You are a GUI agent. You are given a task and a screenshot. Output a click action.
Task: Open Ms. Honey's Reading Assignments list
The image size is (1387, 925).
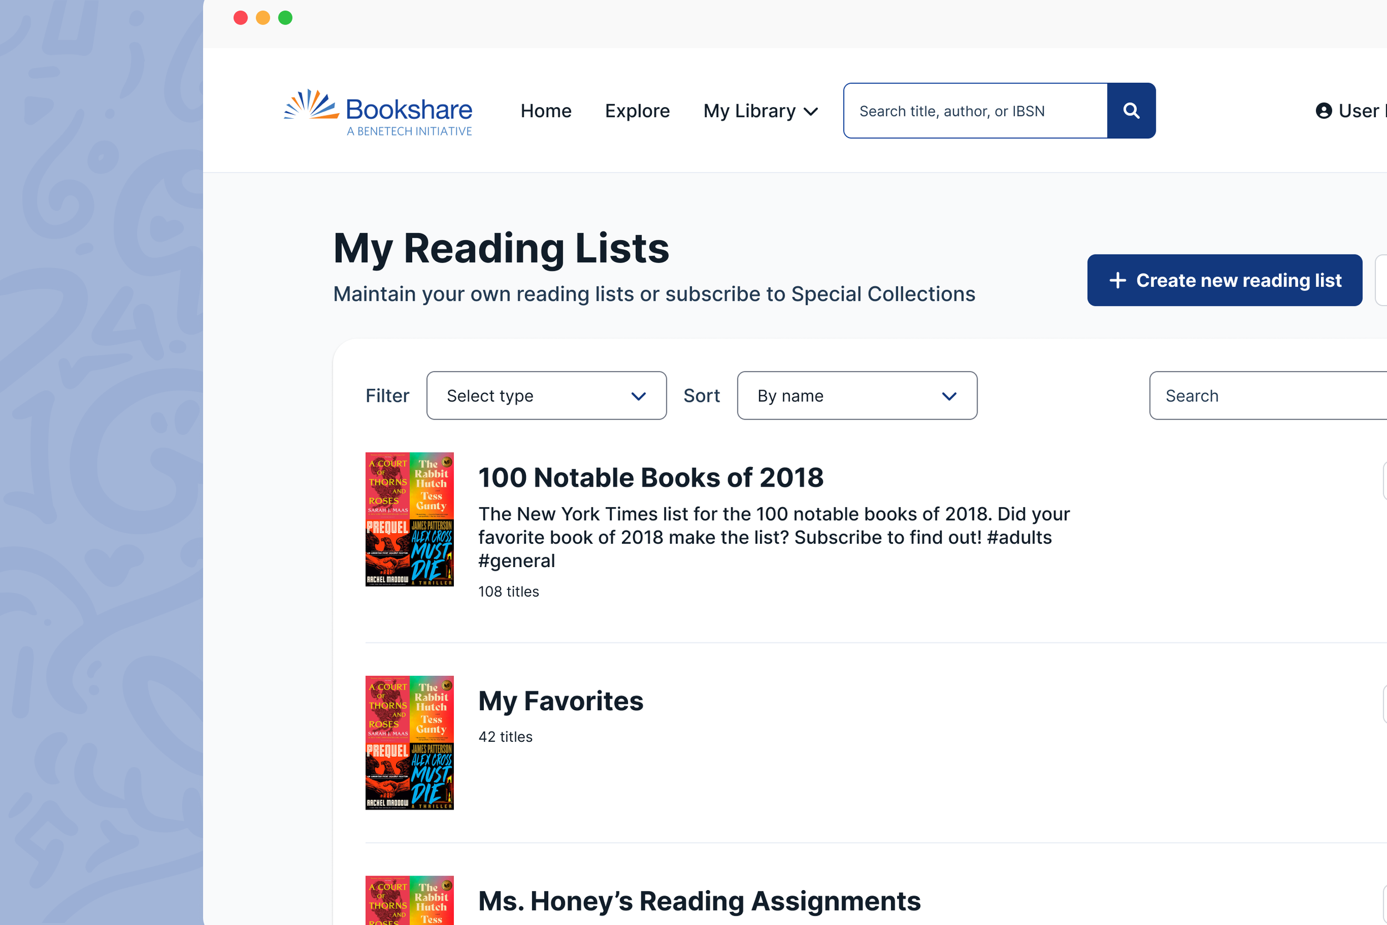(699, 901)
